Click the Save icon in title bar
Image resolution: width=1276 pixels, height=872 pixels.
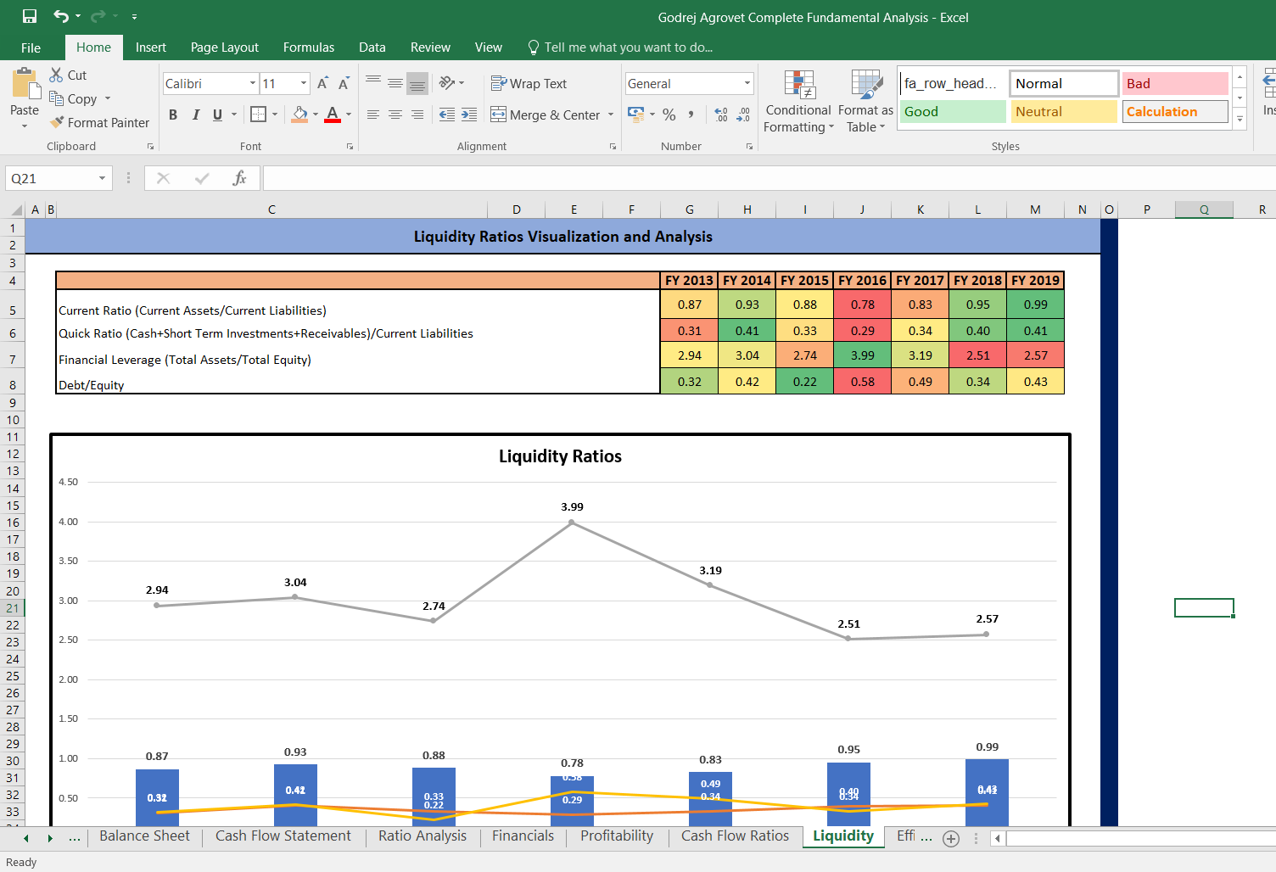(30, 17)
